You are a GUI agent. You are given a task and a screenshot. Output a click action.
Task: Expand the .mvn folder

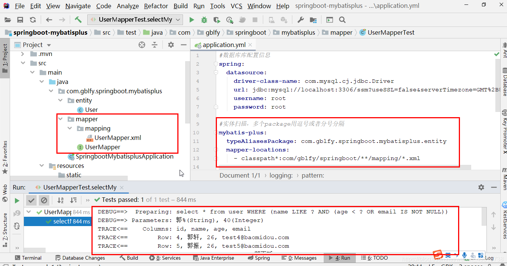pyautogui.click(x=22, y=54)
